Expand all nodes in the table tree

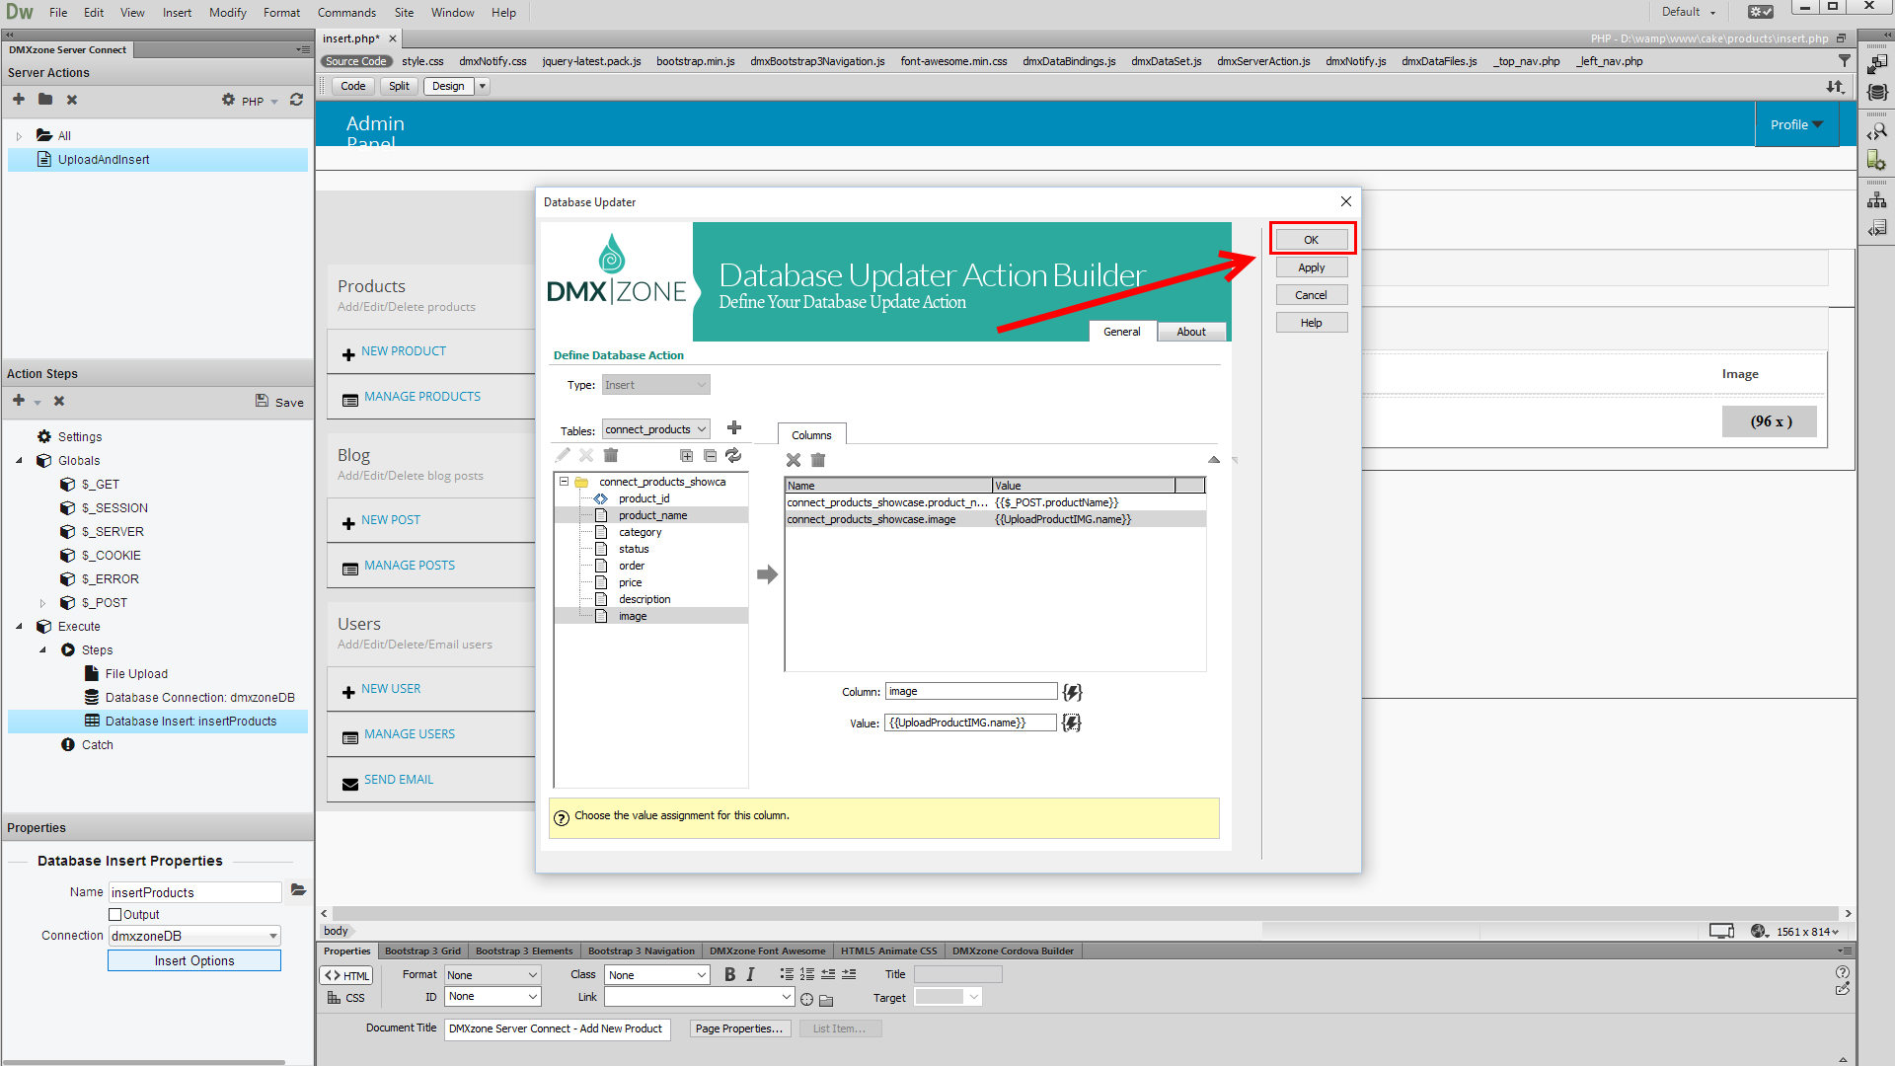pyautogui.click(x=686, y=455)
